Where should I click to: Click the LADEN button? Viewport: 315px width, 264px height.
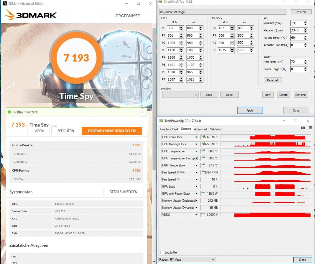(39, 131)
